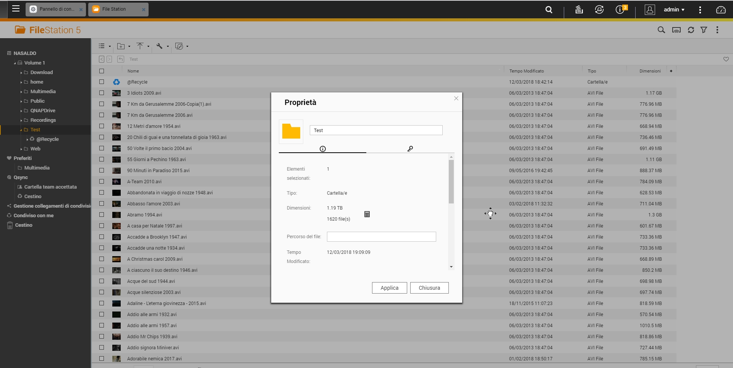Click the Proprietà dialog vertical scrollbar
The width and height of the screenshot is (733, 368).
tap(451, 182)
